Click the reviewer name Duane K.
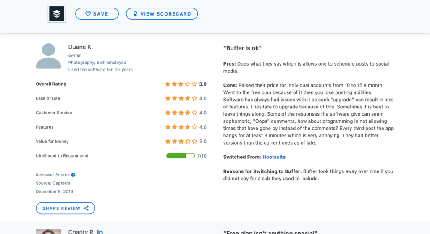The image size is (430, 234). coord(81,47)
